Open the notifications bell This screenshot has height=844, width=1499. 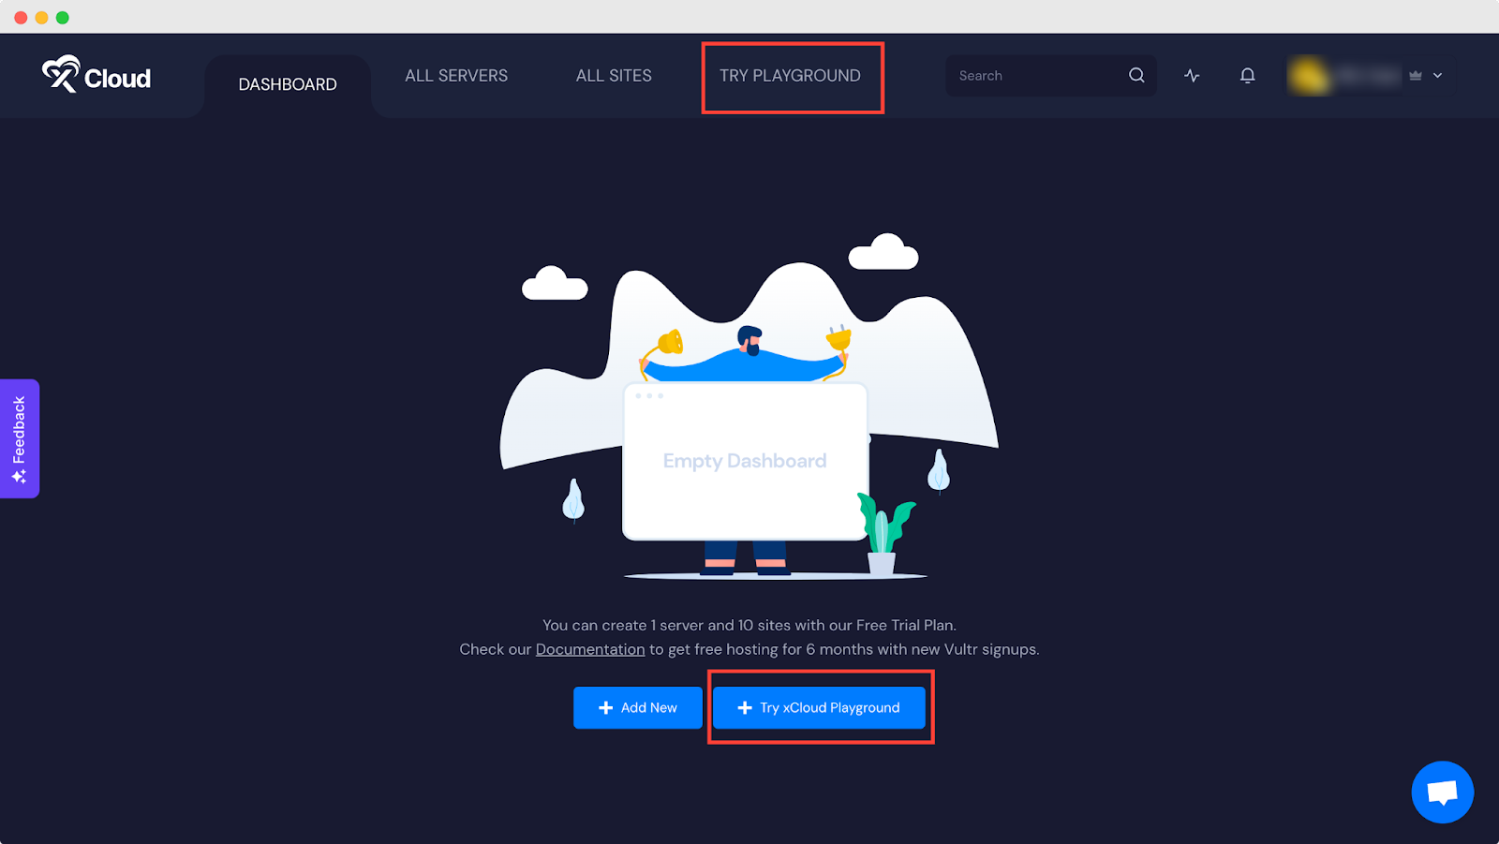click(x=1247, y=75)
